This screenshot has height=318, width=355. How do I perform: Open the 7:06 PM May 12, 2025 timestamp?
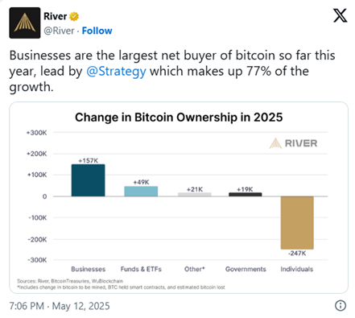click(60, 306)
